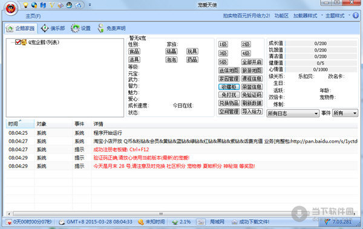The width and height of the screenshot is (363, 229).
Task: Click the clock icon beside GMT+8 time
Action: click(x=62, y=222)
